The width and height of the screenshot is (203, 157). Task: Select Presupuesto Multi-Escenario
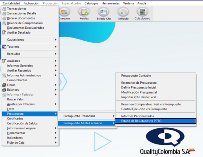tap(87, 123)
